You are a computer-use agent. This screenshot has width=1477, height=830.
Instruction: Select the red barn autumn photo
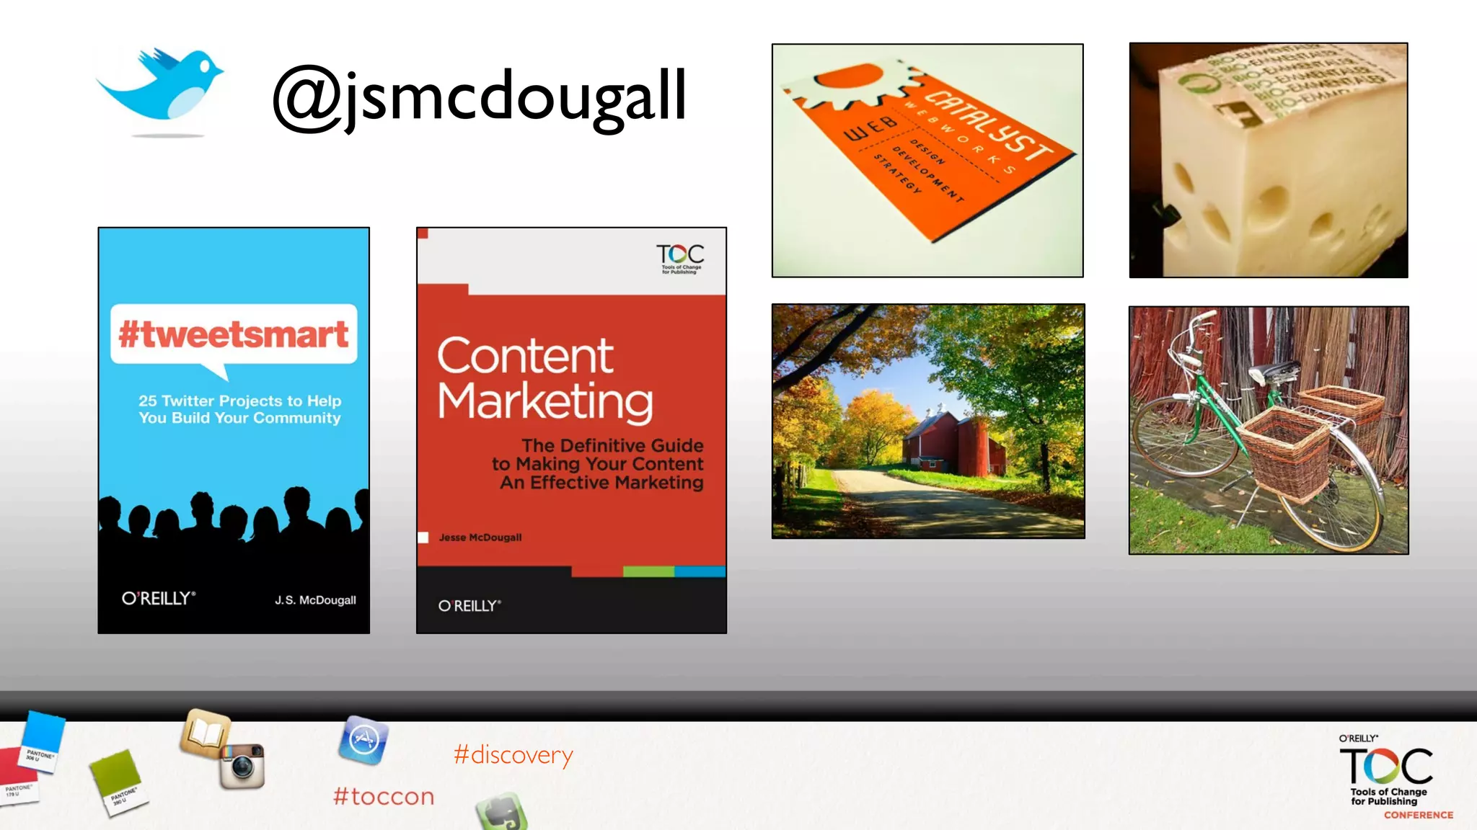coord(928,421)
